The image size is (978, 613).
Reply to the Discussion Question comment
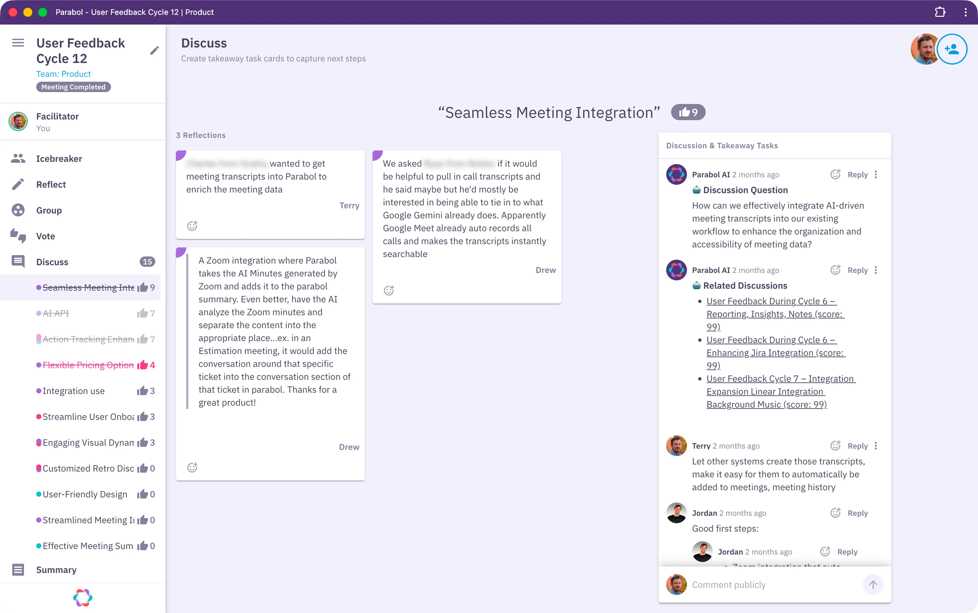click(x=857, y=175)
